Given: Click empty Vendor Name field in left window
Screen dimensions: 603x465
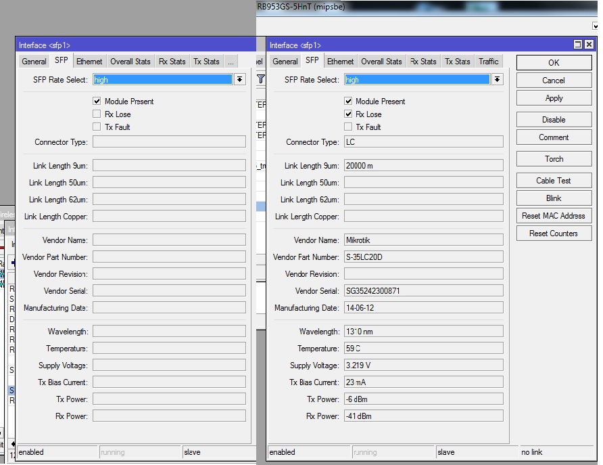Looking at the screenshot, I should (169, 240).
